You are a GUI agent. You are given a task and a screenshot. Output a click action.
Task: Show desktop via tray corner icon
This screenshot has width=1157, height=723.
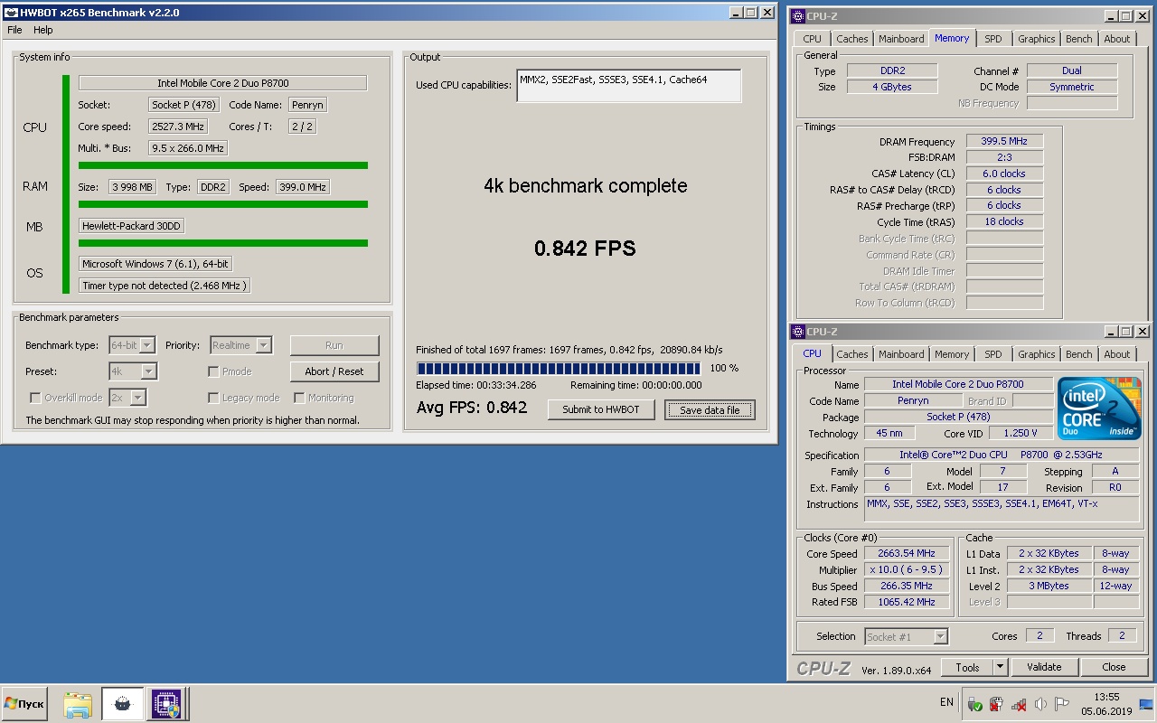(1146, 704)
